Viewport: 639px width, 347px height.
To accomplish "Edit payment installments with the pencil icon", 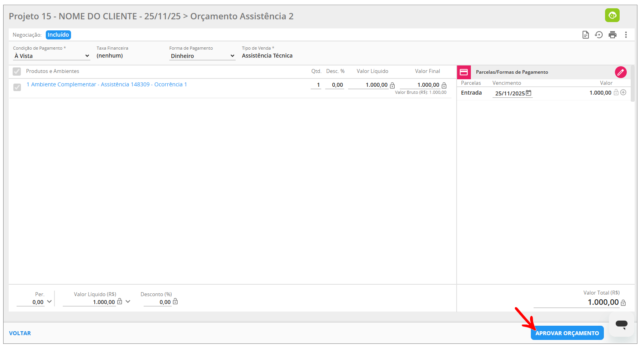I will [620, 72].
